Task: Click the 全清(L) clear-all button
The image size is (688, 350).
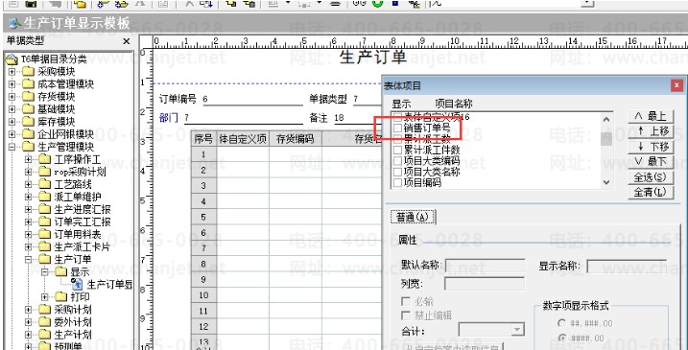Action: point(651,192)
